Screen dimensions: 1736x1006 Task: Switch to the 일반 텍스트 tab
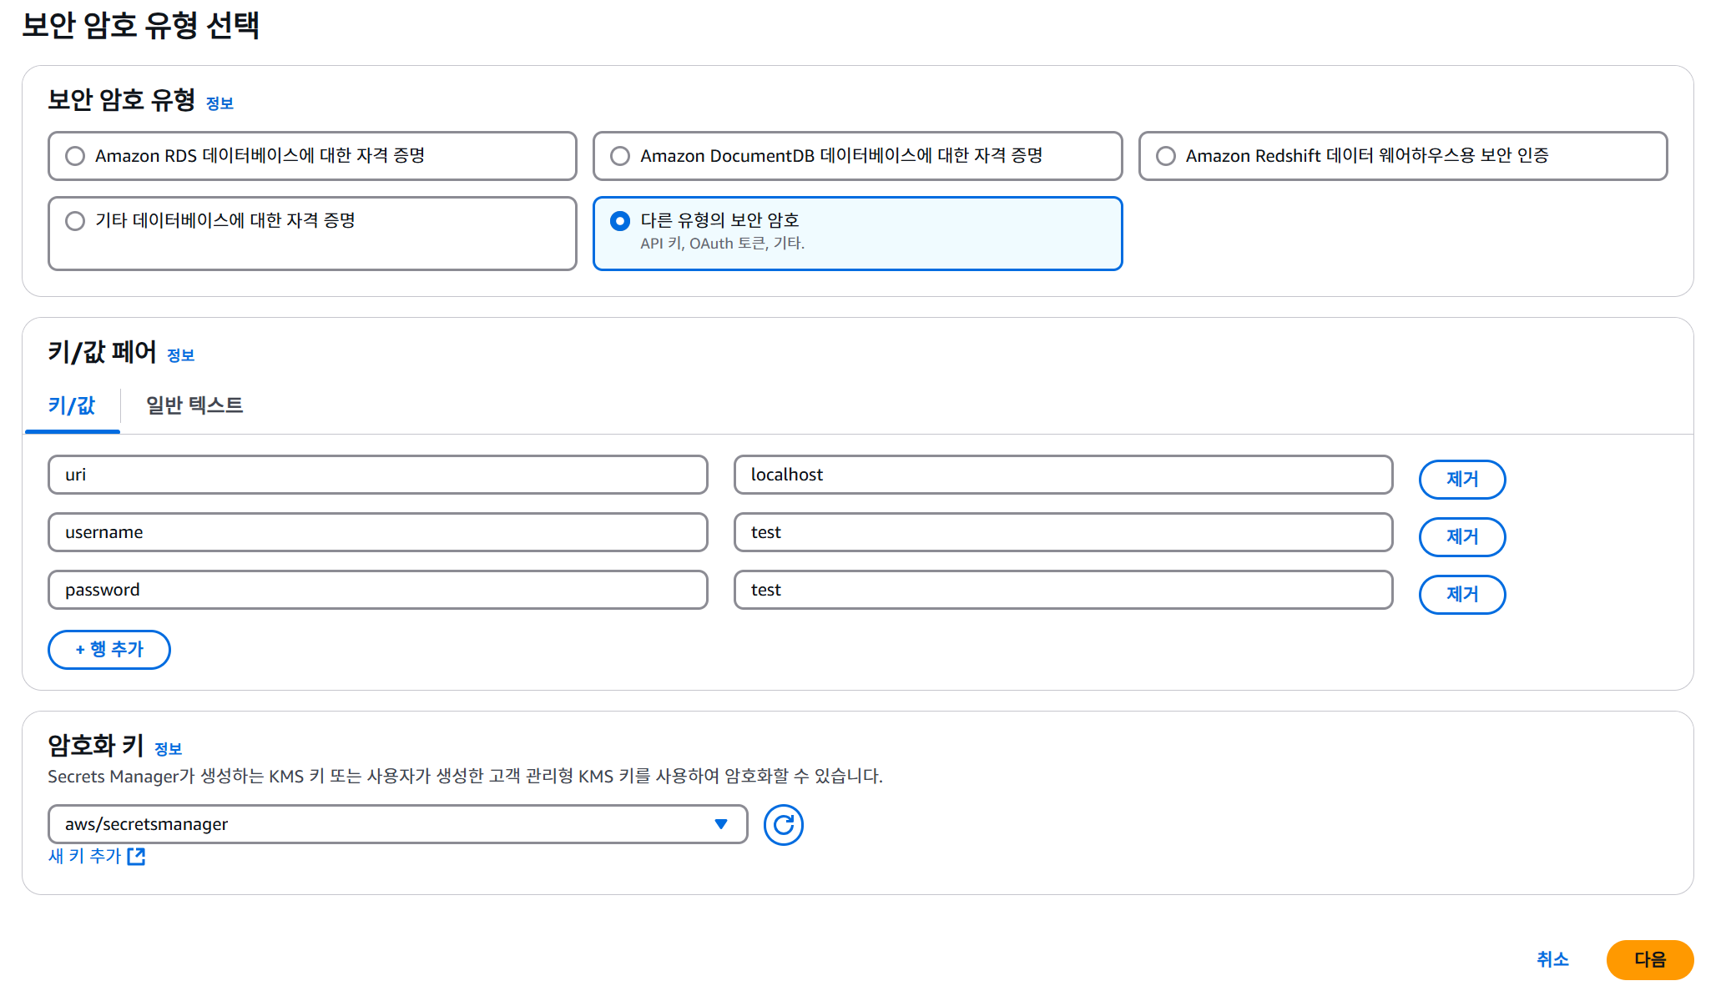194,405
